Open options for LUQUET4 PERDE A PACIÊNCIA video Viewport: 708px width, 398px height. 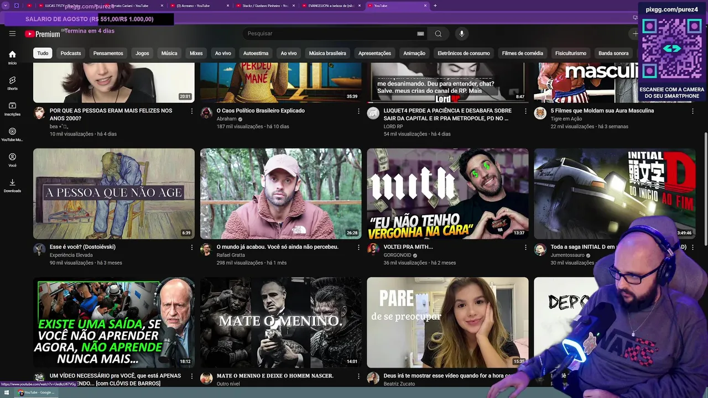tap(525, 111)
